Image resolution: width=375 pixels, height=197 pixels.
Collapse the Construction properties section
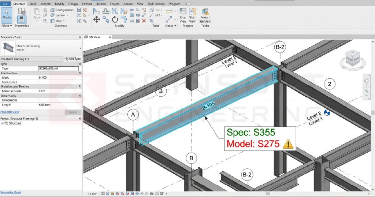(80, 73)
